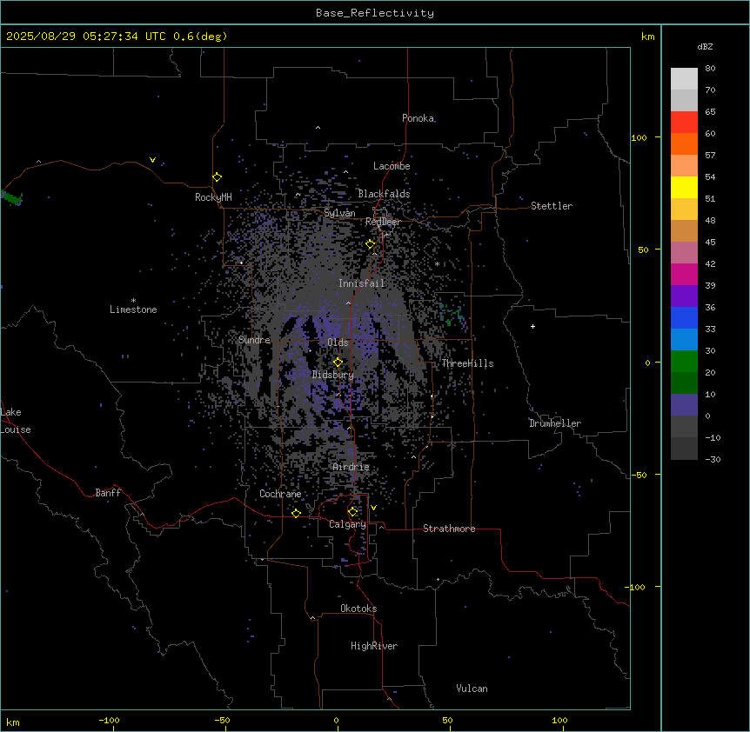Click the Lacombe city label
Image resolution: width=750 pixels, height=732 pixels.
point(392,166)
